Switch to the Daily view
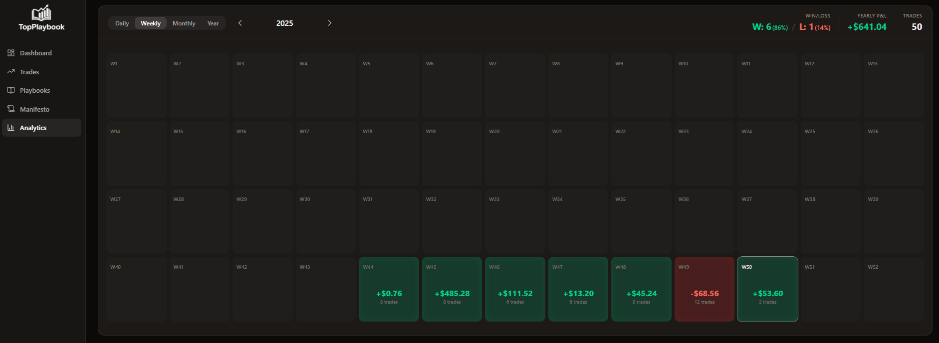Viewport: 939px width, 343px height. tap(122, 23)
